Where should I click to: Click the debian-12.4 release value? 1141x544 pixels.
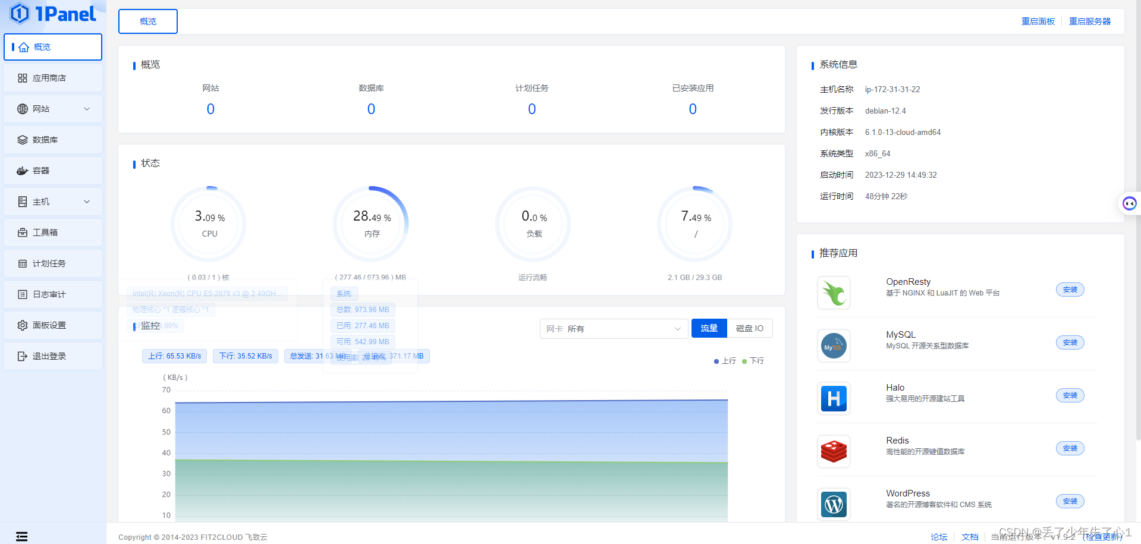tap(885, 111)
